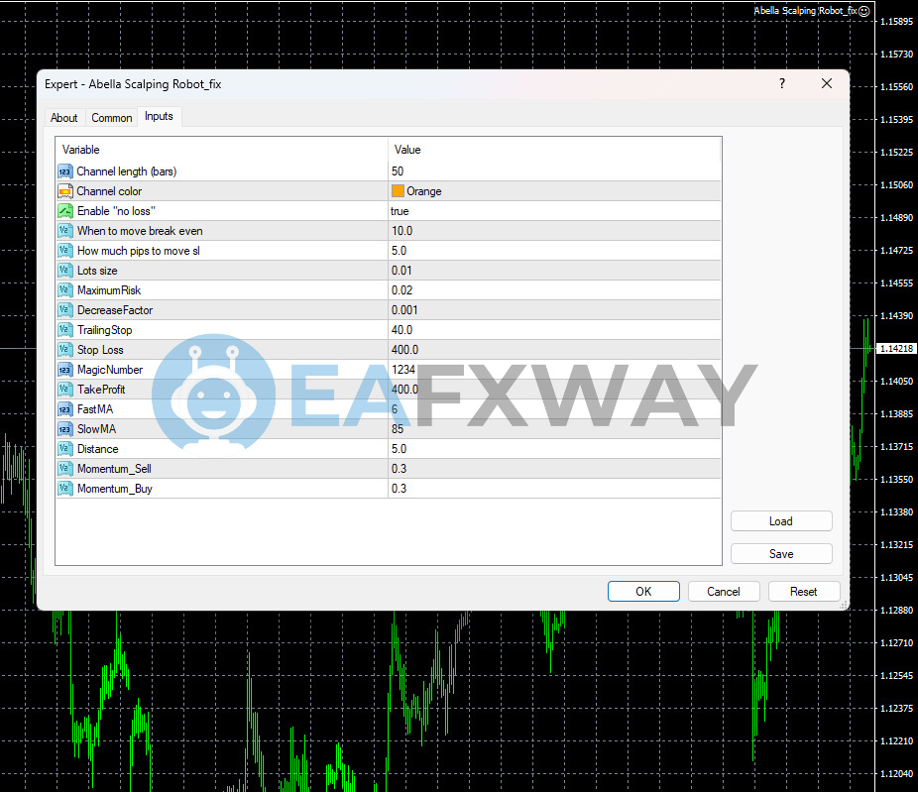Edit the Momentum_Buy value 0.3
Image resolution: width=918 pixels, height=792 pixels.
554,489
